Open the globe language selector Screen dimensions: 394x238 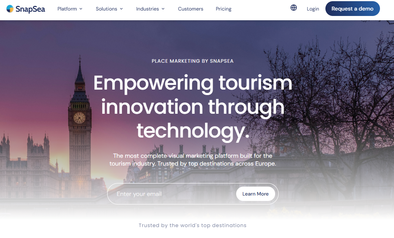tap(293, 8)
